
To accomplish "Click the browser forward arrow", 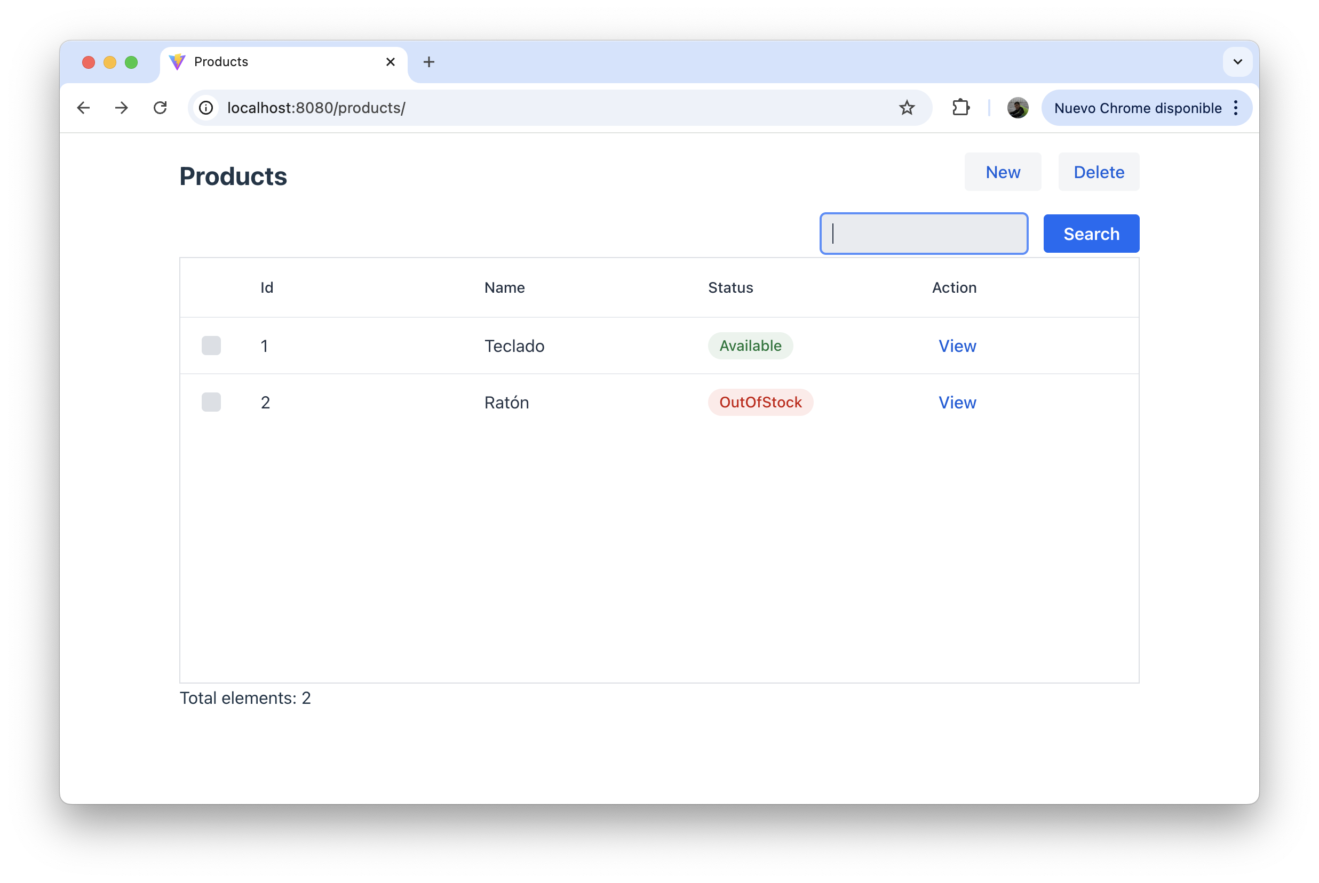I will click(122, 108).
